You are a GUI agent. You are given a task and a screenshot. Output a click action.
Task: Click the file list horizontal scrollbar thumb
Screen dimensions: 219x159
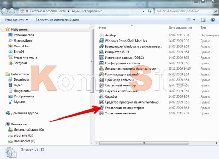click(x=144, y=143)
